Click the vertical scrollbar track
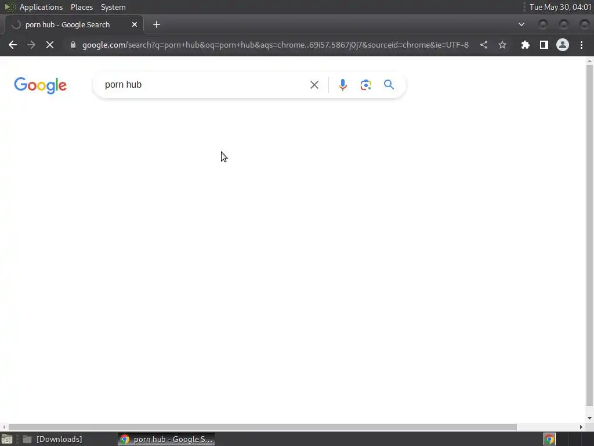Image resolution: width=594 pixels, height=446 pixels. [x=589, y=235]
